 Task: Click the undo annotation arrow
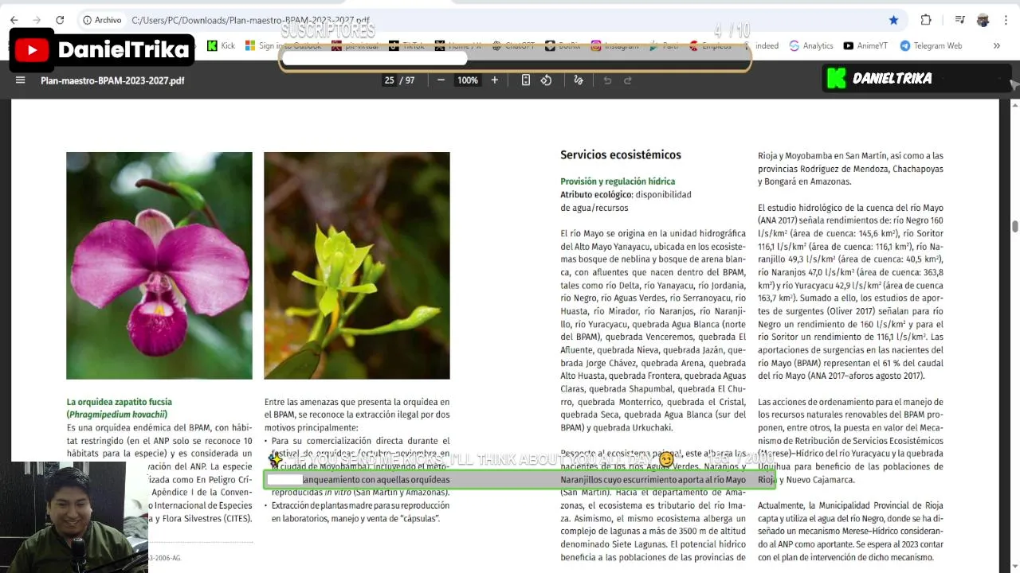click(607, 80)
